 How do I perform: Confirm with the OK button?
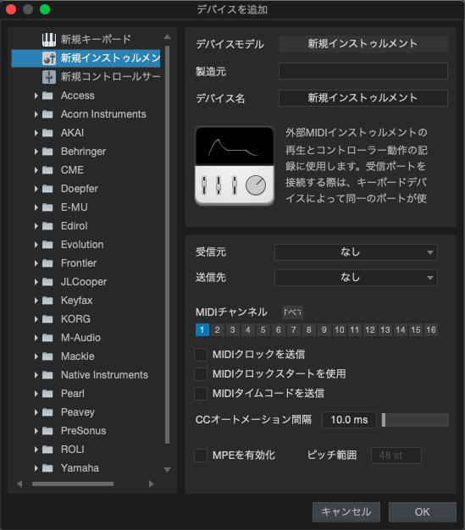[423, 511]
